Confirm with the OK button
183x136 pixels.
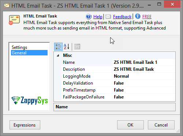point(130,125)
